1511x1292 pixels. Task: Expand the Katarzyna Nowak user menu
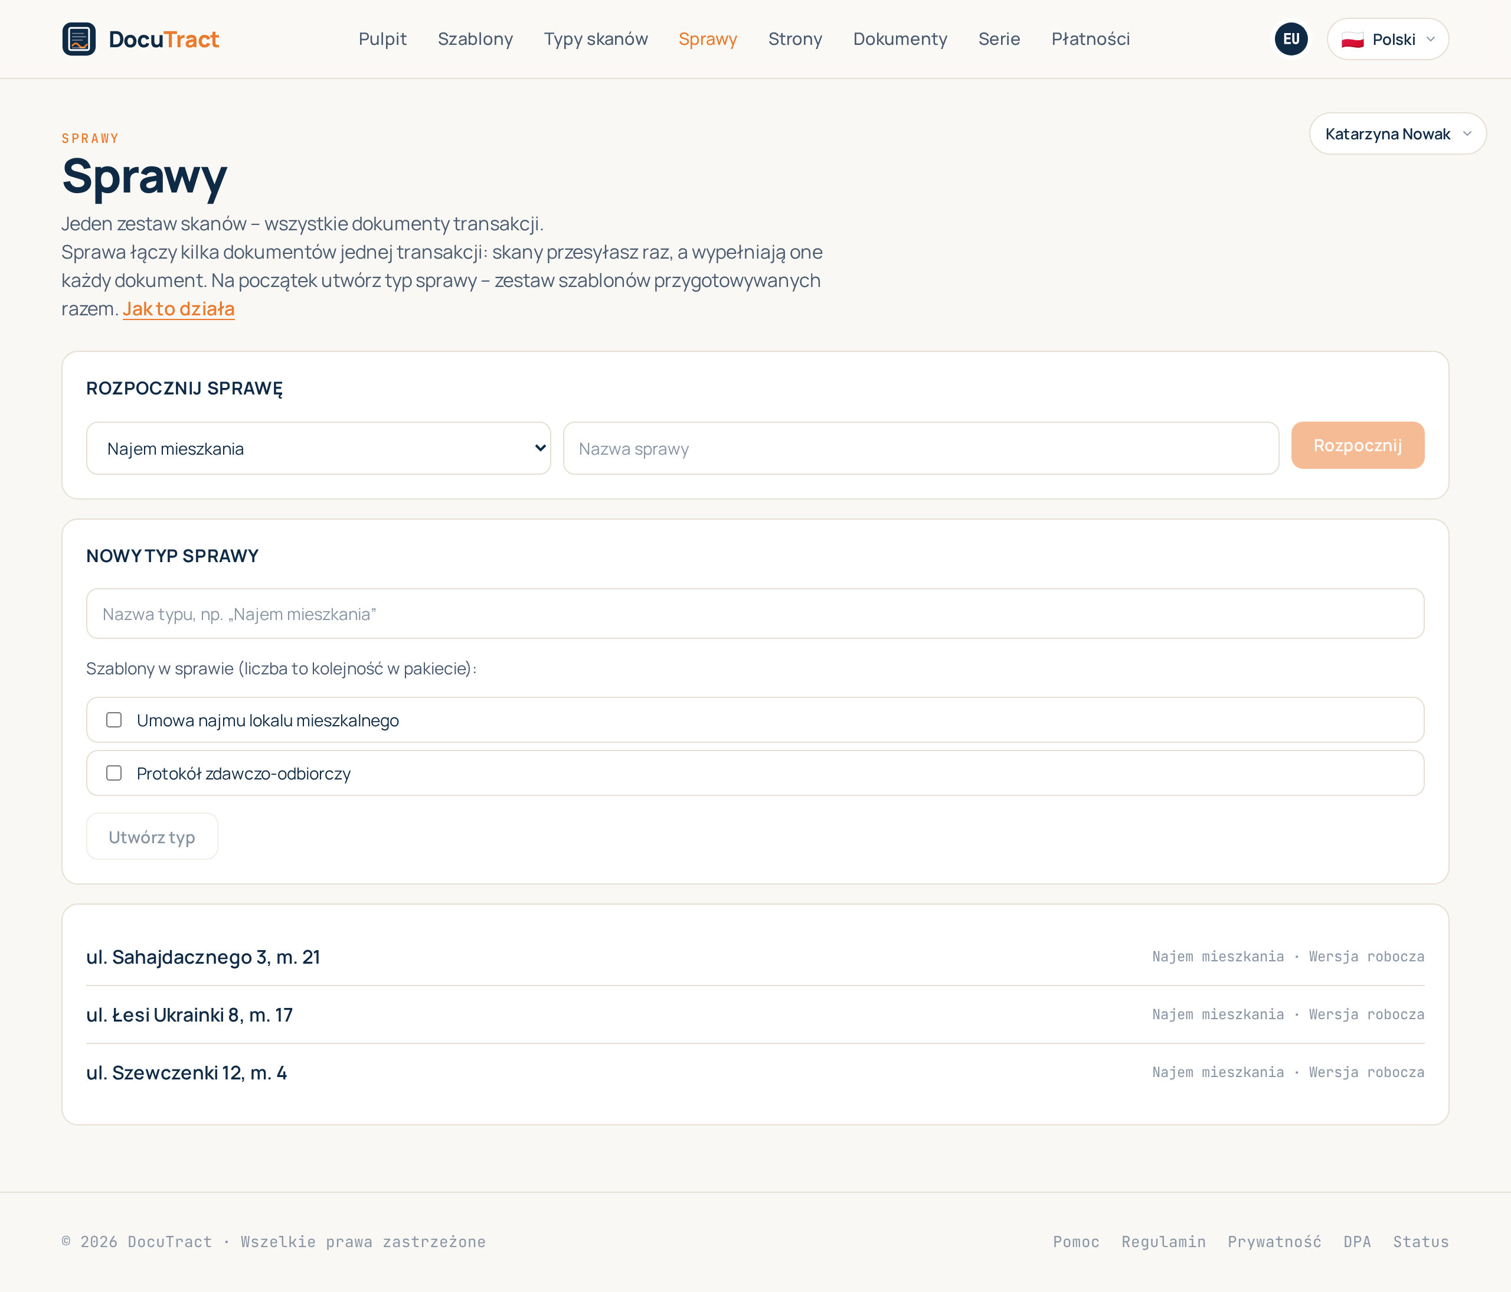click(x=1397, y=133)
